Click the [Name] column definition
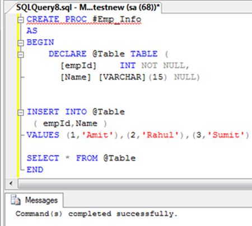The width and height of the screenshot is (252, 226). (x=76, y=77)
